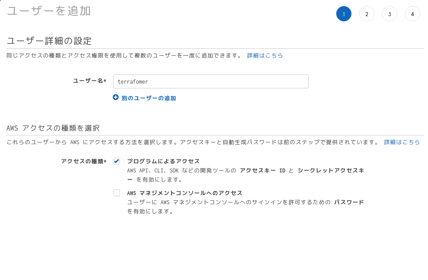428x280 pixels.
Task: Jump to wizard step 2 circle
Action: click(367, 13)
